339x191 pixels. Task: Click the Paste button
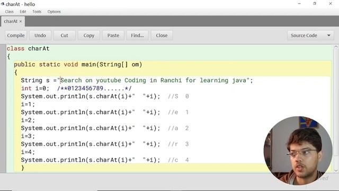point(113,36)
